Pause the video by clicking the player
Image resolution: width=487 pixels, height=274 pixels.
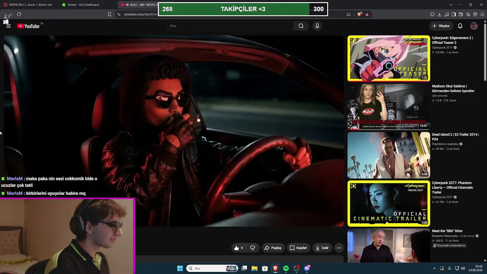click(173, 131)
